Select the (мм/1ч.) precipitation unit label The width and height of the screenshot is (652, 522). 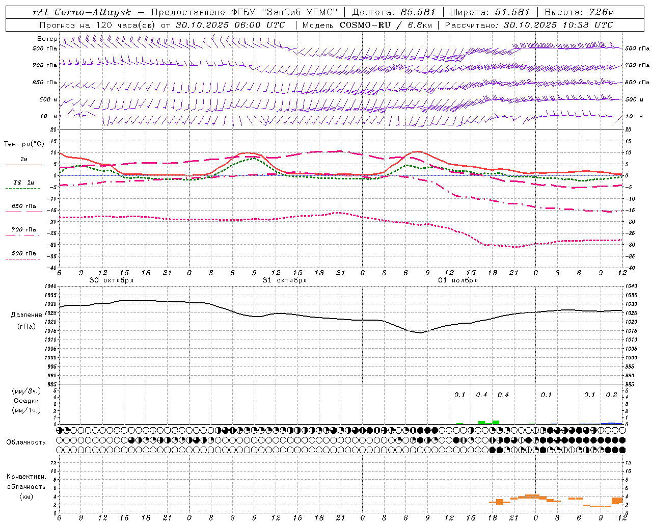[x=26, y=410]
